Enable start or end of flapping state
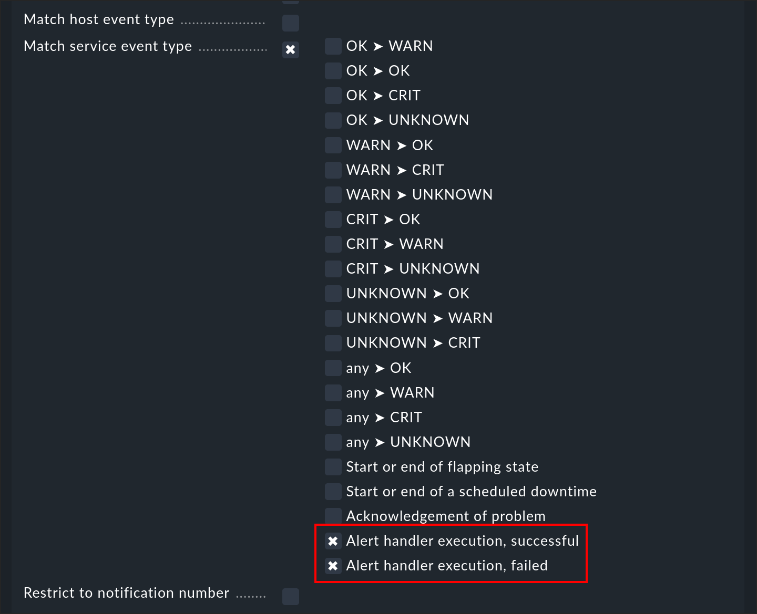The width and height of the screenshot is (757, 614). point(333,466)
